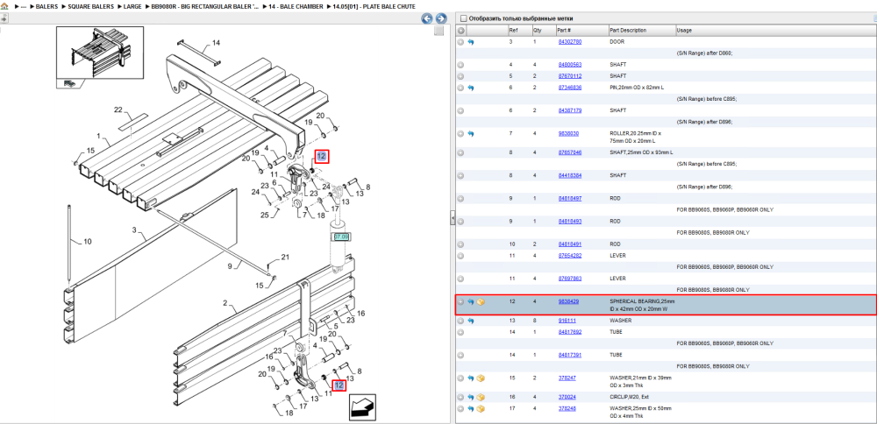Click package icon for SPHERICAL BEARING 9838429

tap(481, 301)
